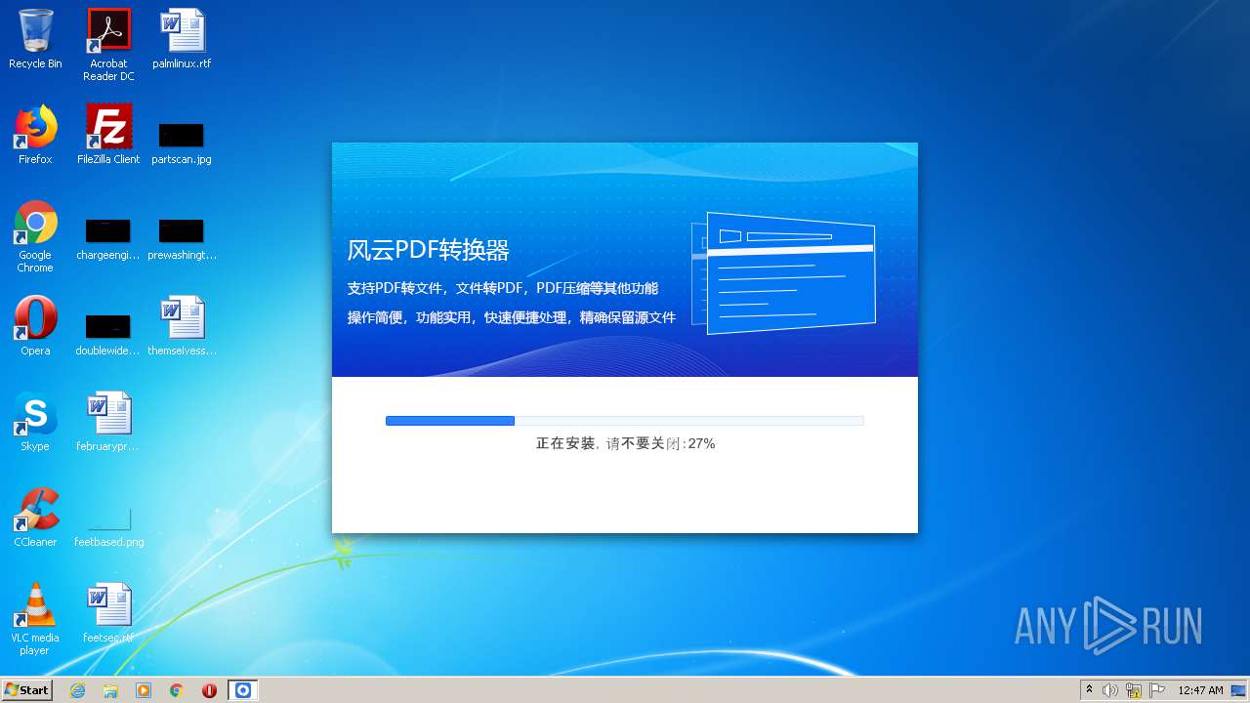Launch FileZilla Client shortcut
The image size is (1250, 703).
coord(108,135)
